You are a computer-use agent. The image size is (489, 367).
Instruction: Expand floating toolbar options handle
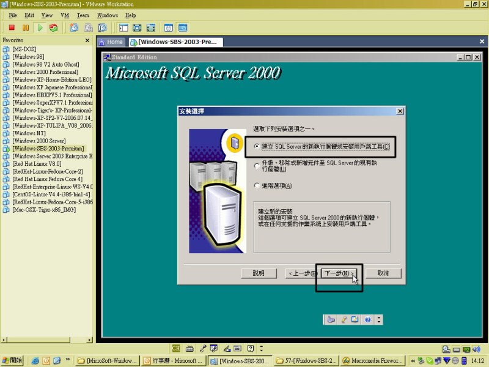point(378,319)
